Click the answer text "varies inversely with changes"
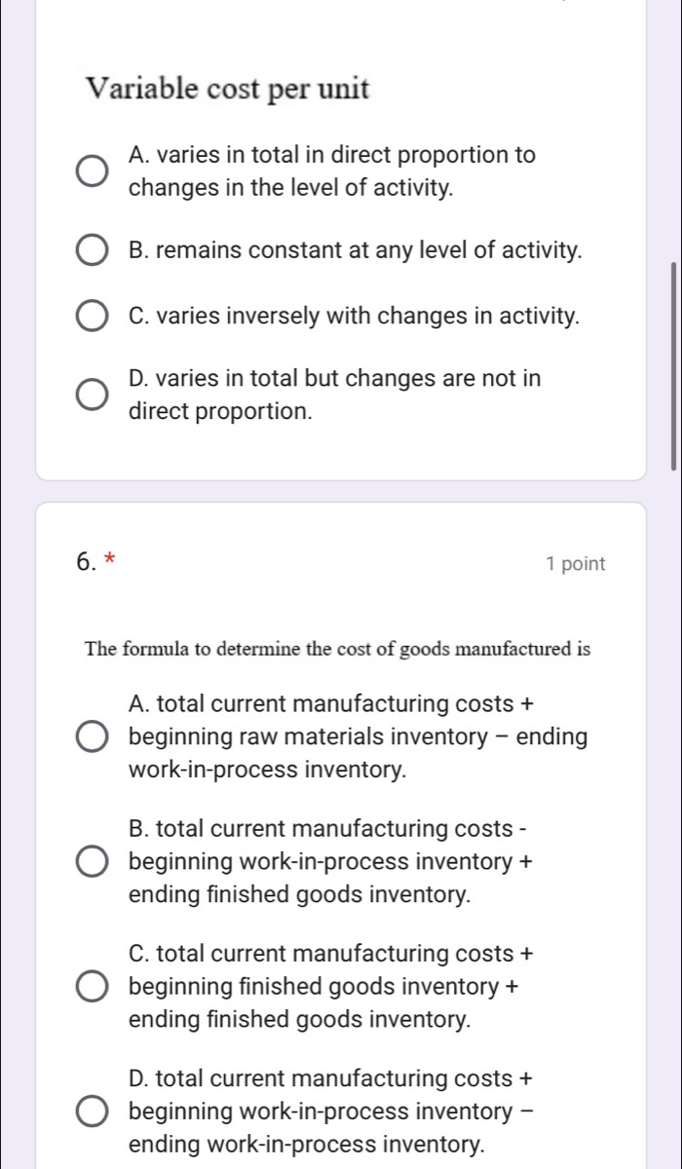This screenshot has width=682, height=1169. coord(356,317)
